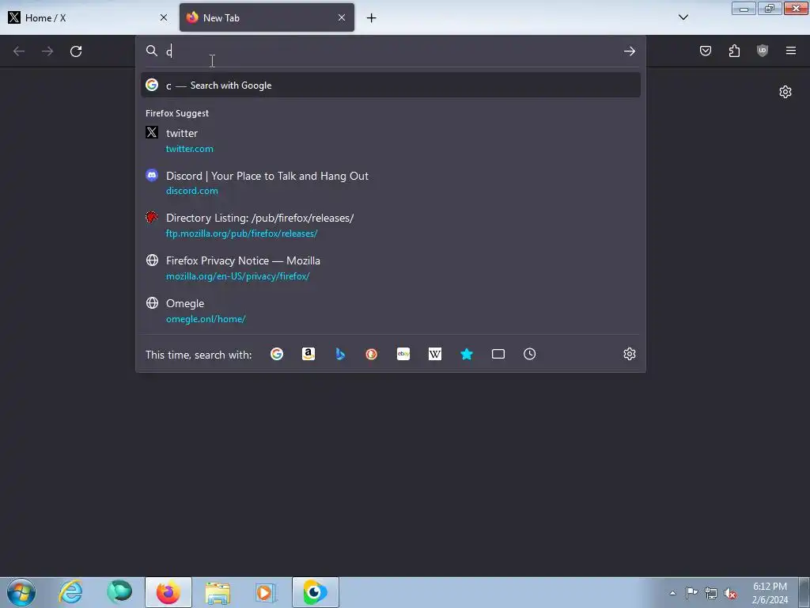The image size is (810, 608).
Task: Open the Firefox taskbar button
Action: pyautogui.click(x=168, y=592)
